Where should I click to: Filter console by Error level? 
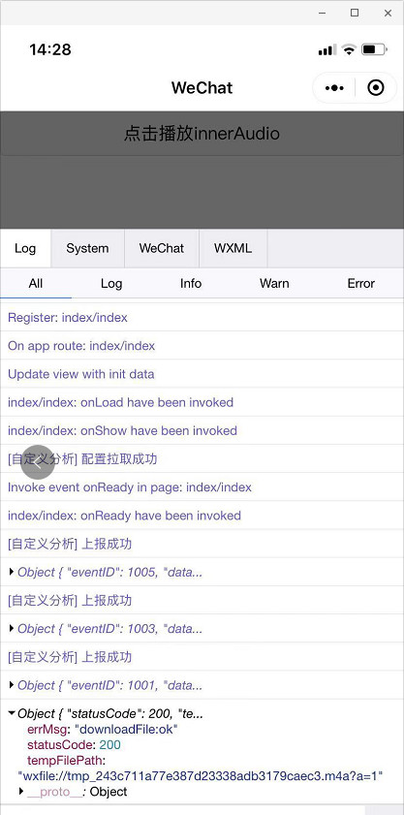[360, 283]
